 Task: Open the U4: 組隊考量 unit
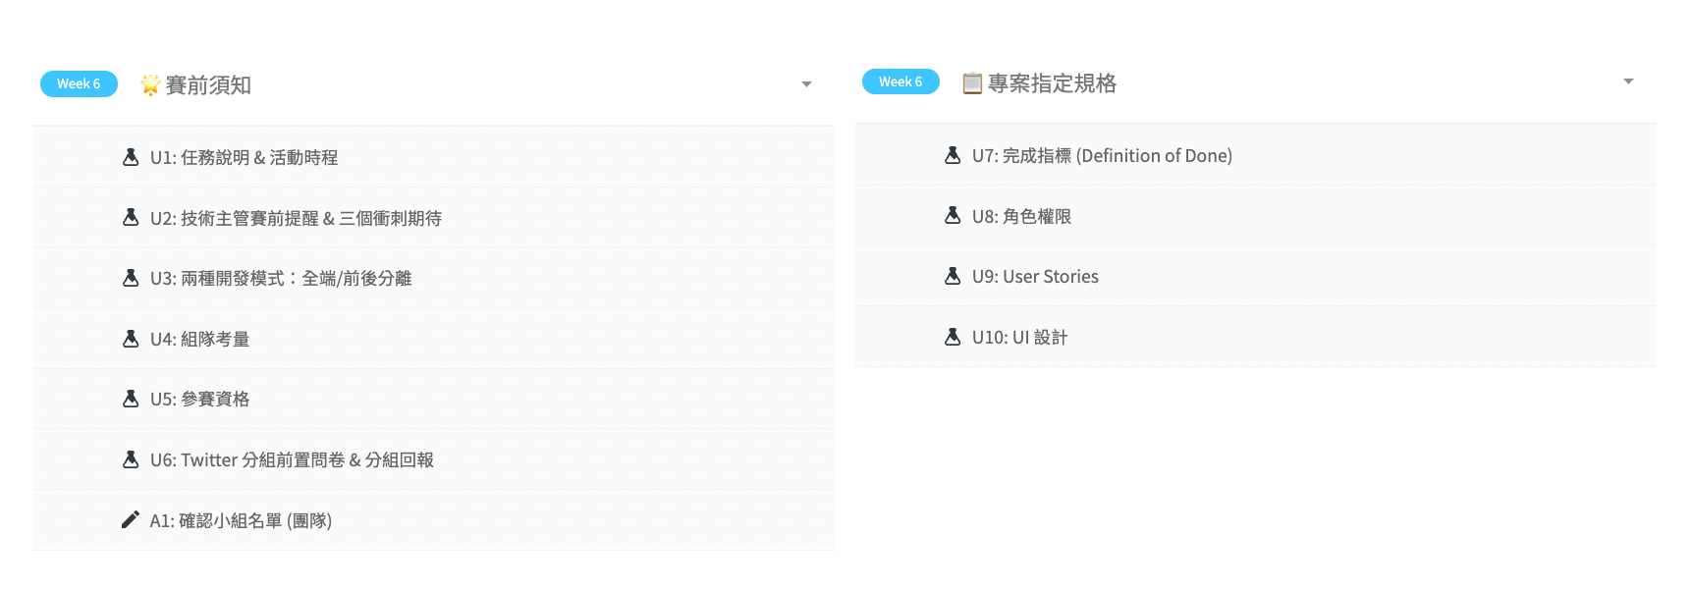click(x=199, y=339)
